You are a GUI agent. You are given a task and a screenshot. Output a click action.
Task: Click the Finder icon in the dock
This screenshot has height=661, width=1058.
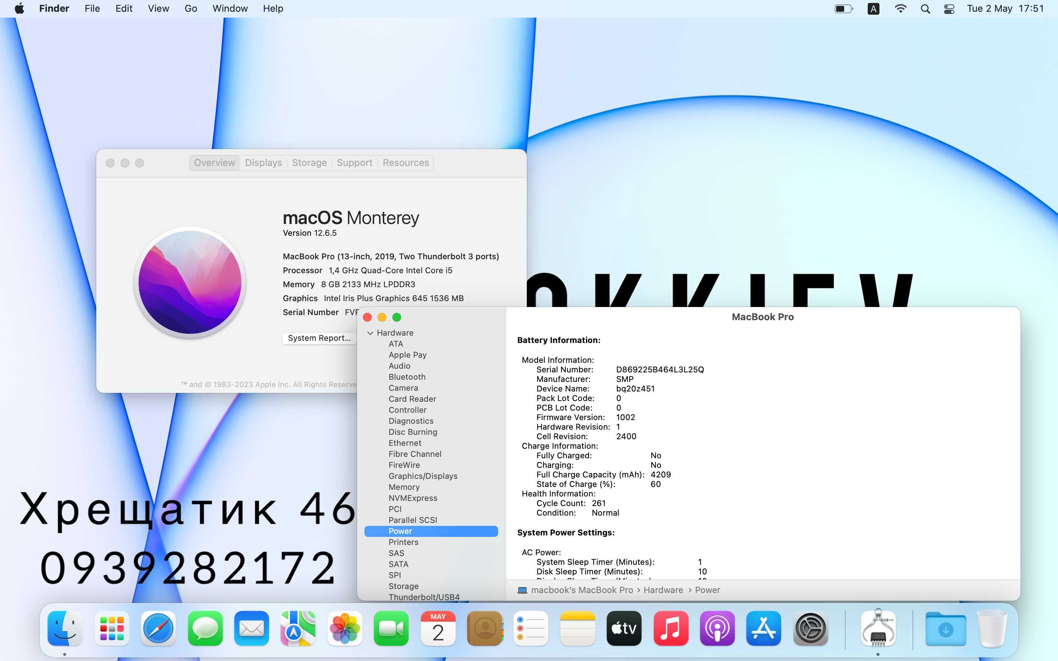click(65, 628)
